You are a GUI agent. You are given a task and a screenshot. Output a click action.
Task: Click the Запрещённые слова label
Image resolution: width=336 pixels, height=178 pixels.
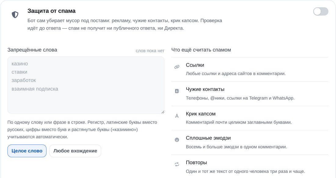tap(32, 50)
